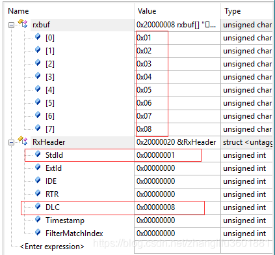
Task: Select the RxHeader watch entry name
Action: pyautogui.click(x=49, y=142)
